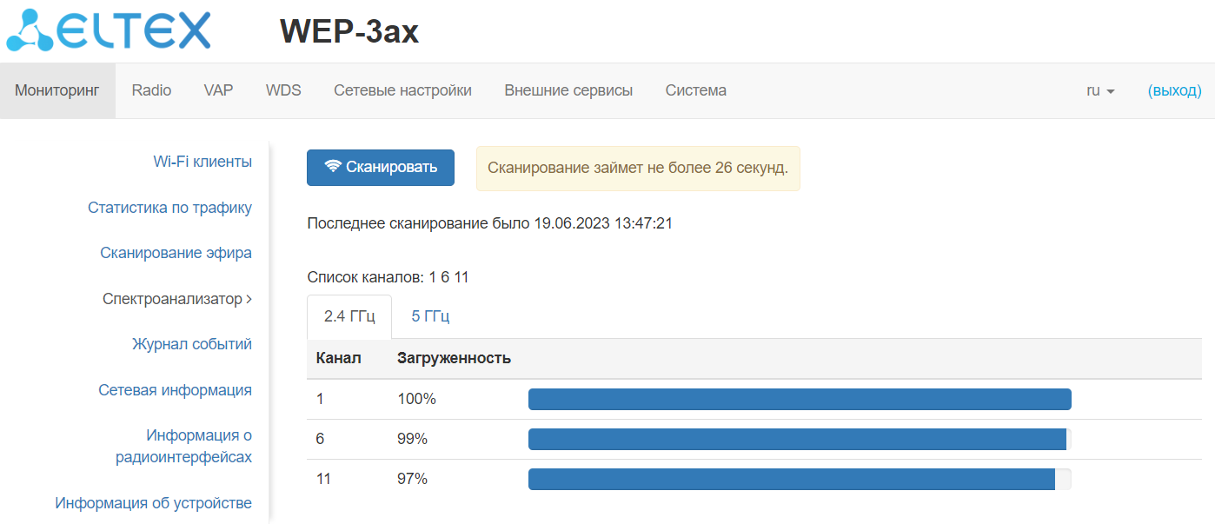Open Сетевые настройки menu
Screen dimensions: 1215x524
pyautogui.click(x=402, y=90)
